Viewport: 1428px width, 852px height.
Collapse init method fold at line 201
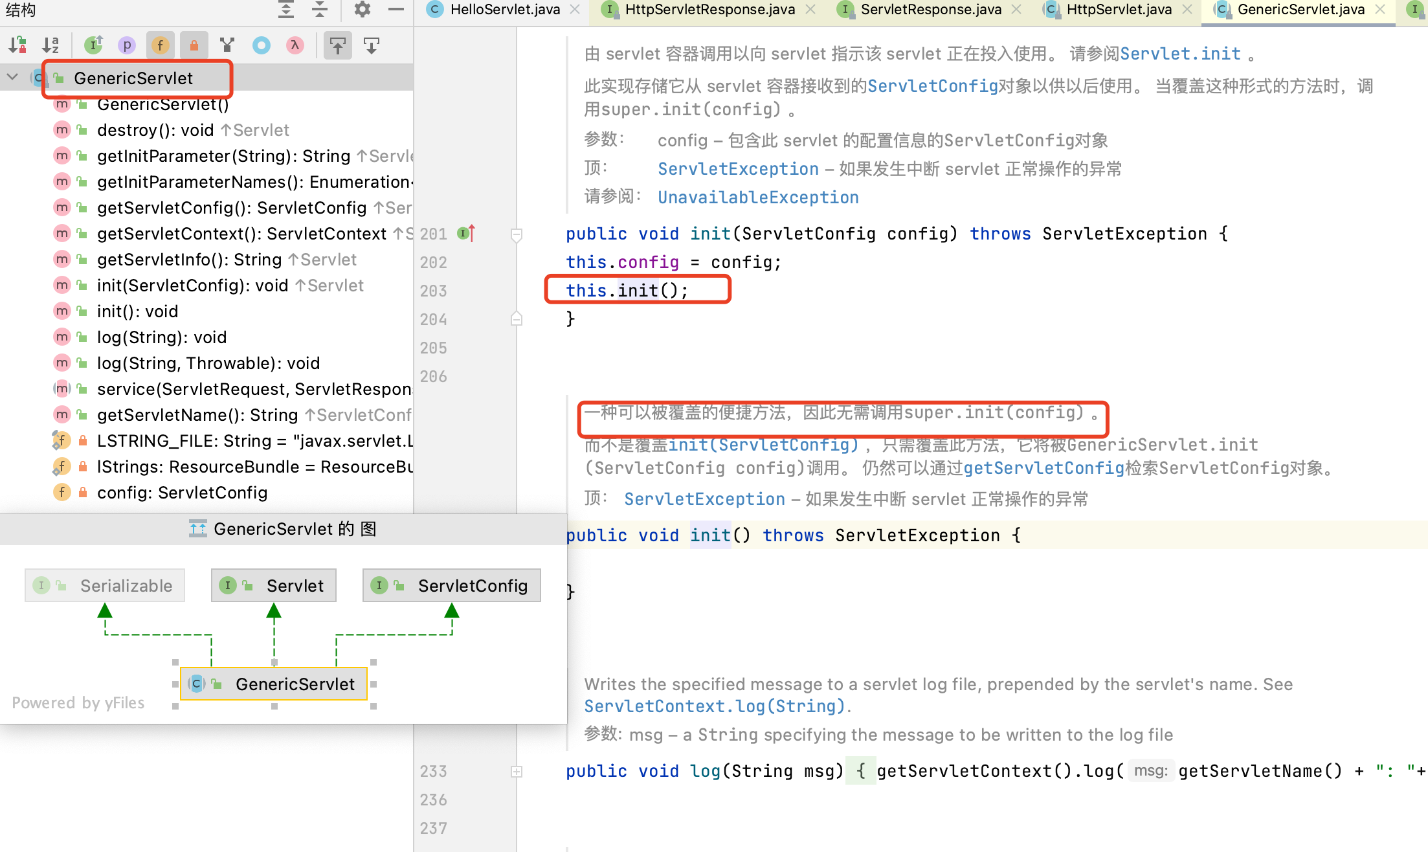click(517, 234)
